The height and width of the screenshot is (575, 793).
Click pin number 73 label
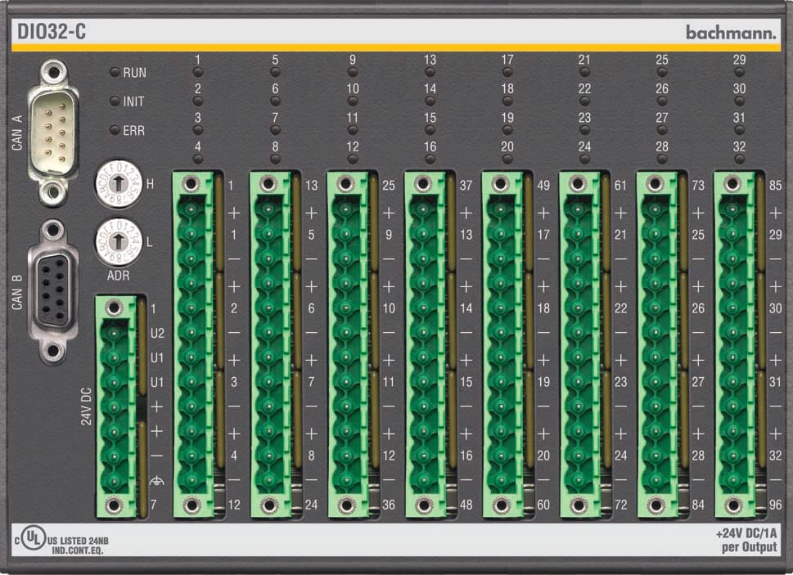tap(698, 186)
